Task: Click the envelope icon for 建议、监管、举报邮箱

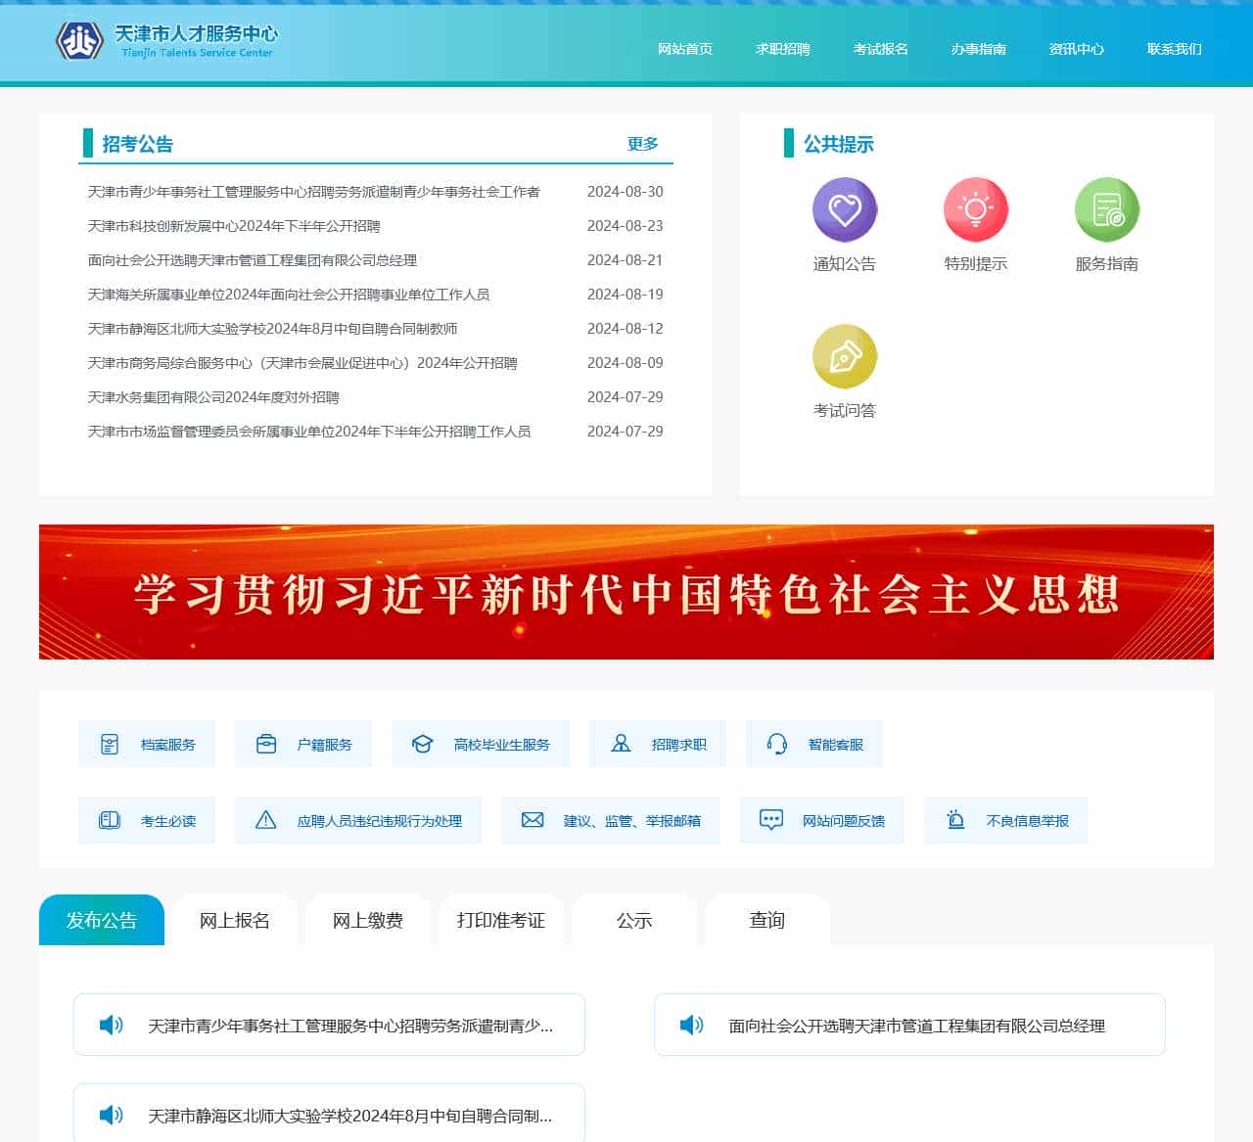Action: 533,820
